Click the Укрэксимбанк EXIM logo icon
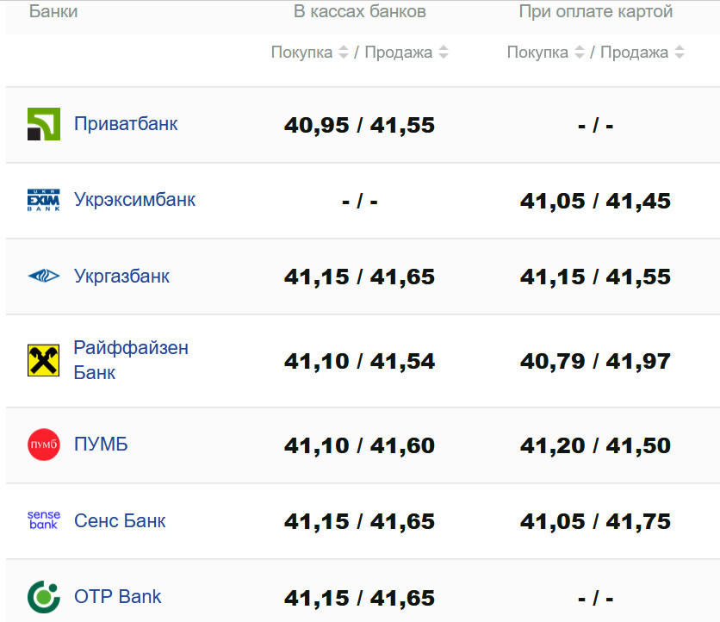This screenshot has height=622, width=720. pyautogui.click(x=44, y=200)
